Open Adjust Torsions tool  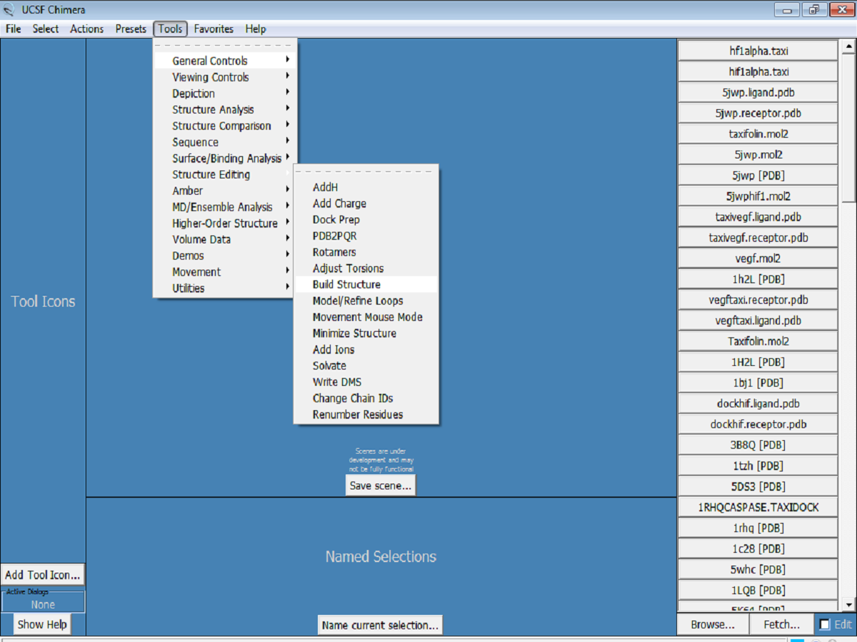click(366, 268)
